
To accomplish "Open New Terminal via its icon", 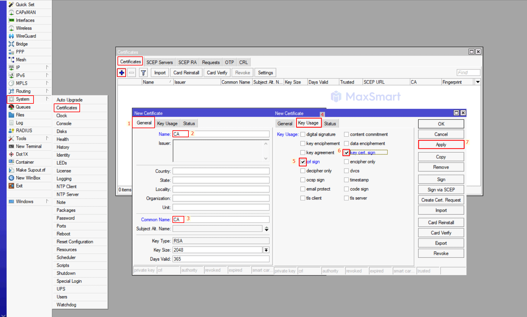I will point(11,146).
